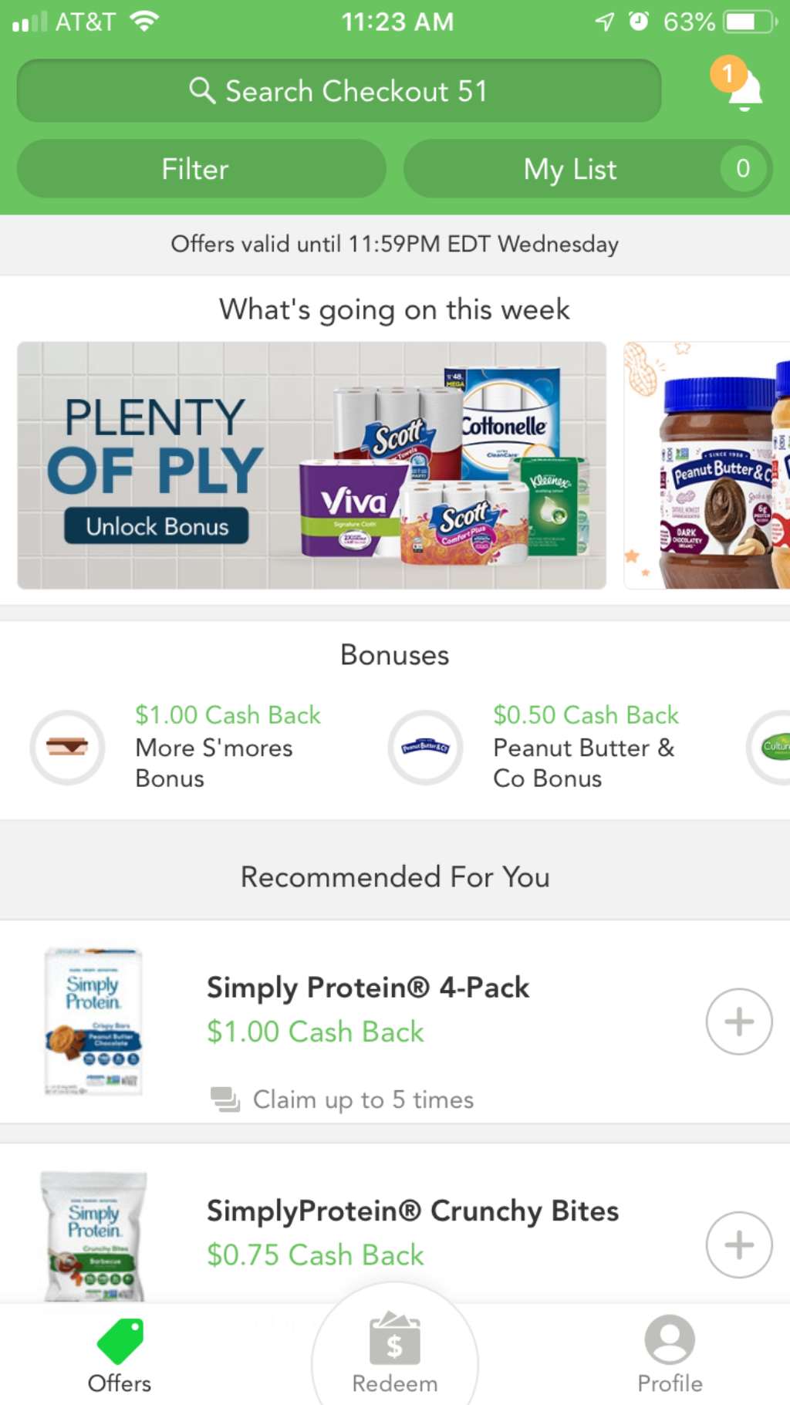790x1405 pixels.
Task: Focus the Search Checkout 51 field
Action: 355,91
